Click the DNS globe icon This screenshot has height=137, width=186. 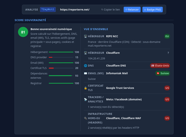85,66
